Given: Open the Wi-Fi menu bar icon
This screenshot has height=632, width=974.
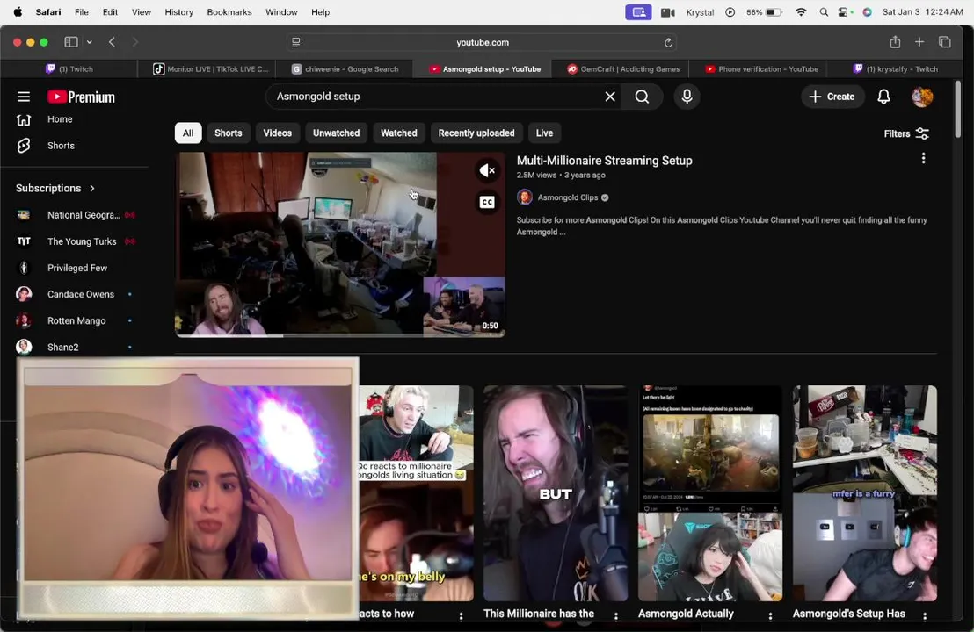Looking at the screenshot, I should coord(801,11).
